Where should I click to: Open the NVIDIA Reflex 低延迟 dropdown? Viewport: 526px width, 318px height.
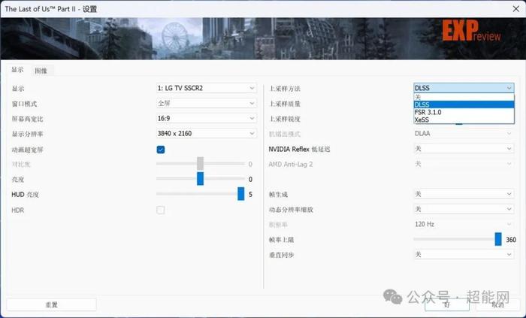coord(464,149)
